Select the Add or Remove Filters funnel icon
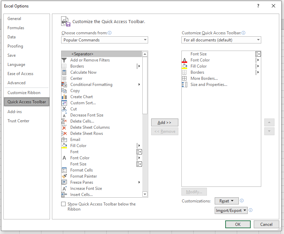 64,60
